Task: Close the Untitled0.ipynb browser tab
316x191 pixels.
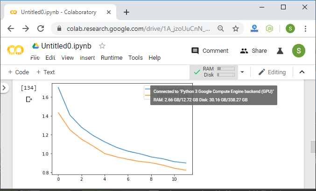Action: [x=109, y=12]
